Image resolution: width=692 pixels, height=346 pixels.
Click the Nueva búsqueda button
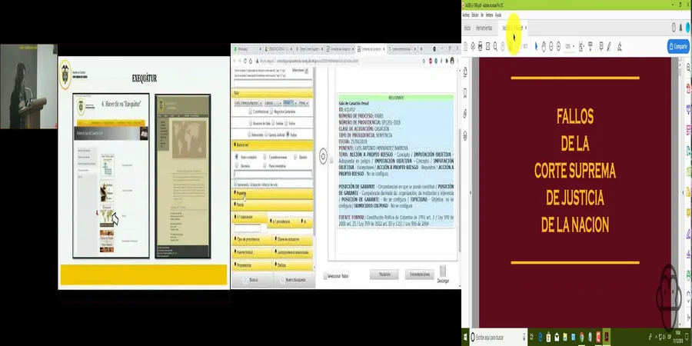point(294,280)
